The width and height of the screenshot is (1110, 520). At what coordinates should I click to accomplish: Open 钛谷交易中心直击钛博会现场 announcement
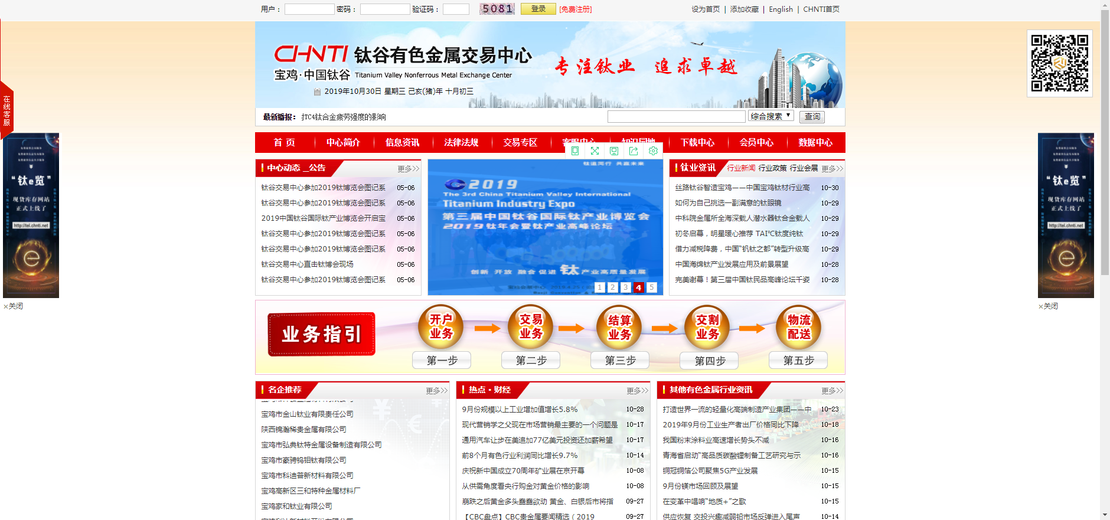tap(307, 264)
